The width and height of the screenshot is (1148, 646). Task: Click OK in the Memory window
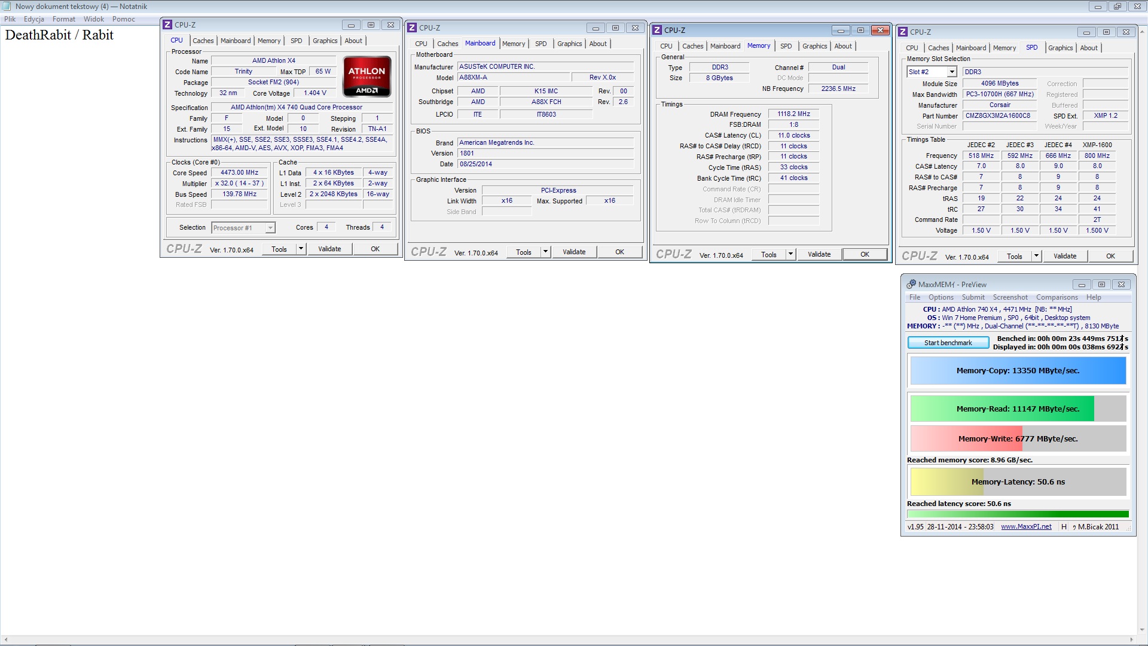click(865, 254)
